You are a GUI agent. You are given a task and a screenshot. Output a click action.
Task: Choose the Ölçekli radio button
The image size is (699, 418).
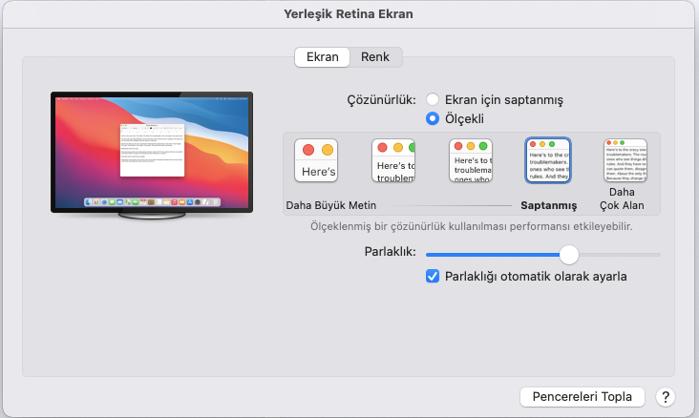(x=433, y=119)
